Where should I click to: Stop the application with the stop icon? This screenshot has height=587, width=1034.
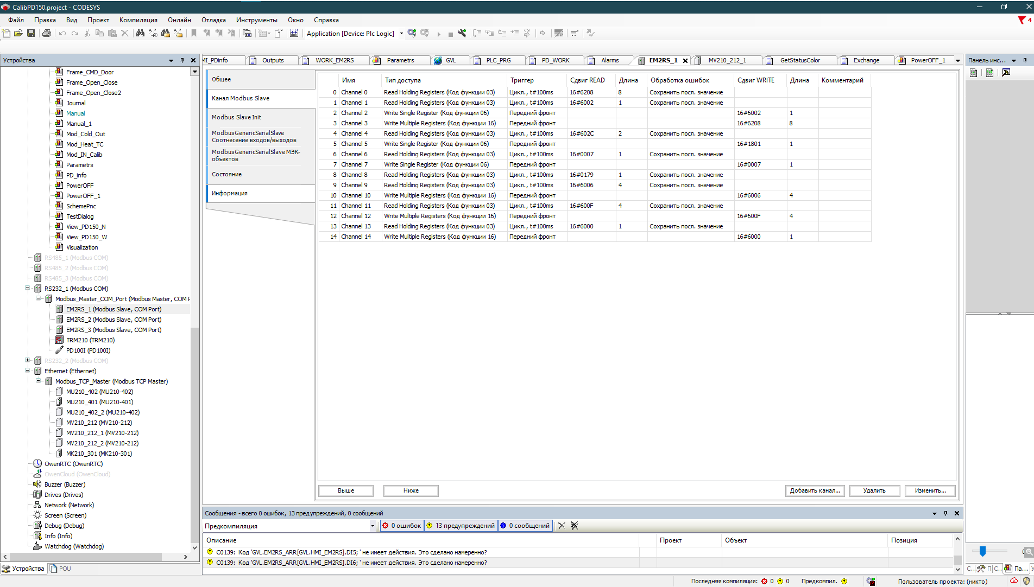(450, 34)
